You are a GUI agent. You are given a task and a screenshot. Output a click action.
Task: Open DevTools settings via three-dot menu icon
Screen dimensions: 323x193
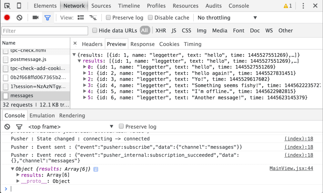pyautogui.click(x=303, y=5)
